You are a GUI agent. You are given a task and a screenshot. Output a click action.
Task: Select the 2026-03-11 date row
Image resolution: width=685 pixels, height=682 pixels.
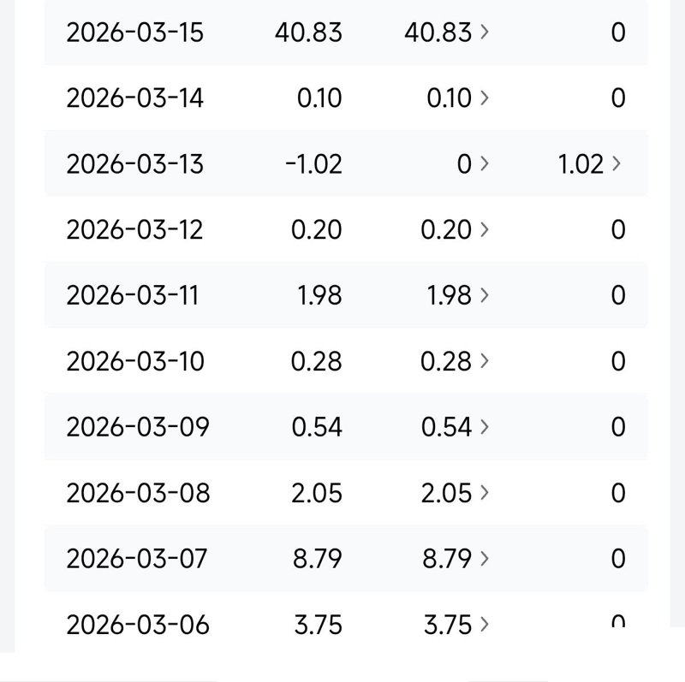(346, 295)
